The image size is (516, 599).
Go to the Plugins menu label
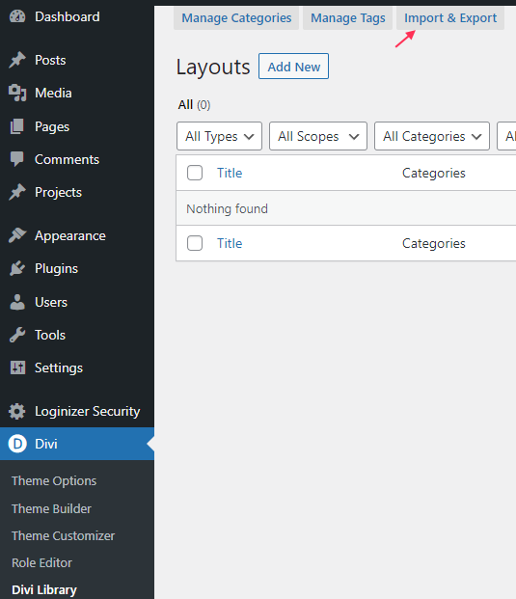[56, 269]
